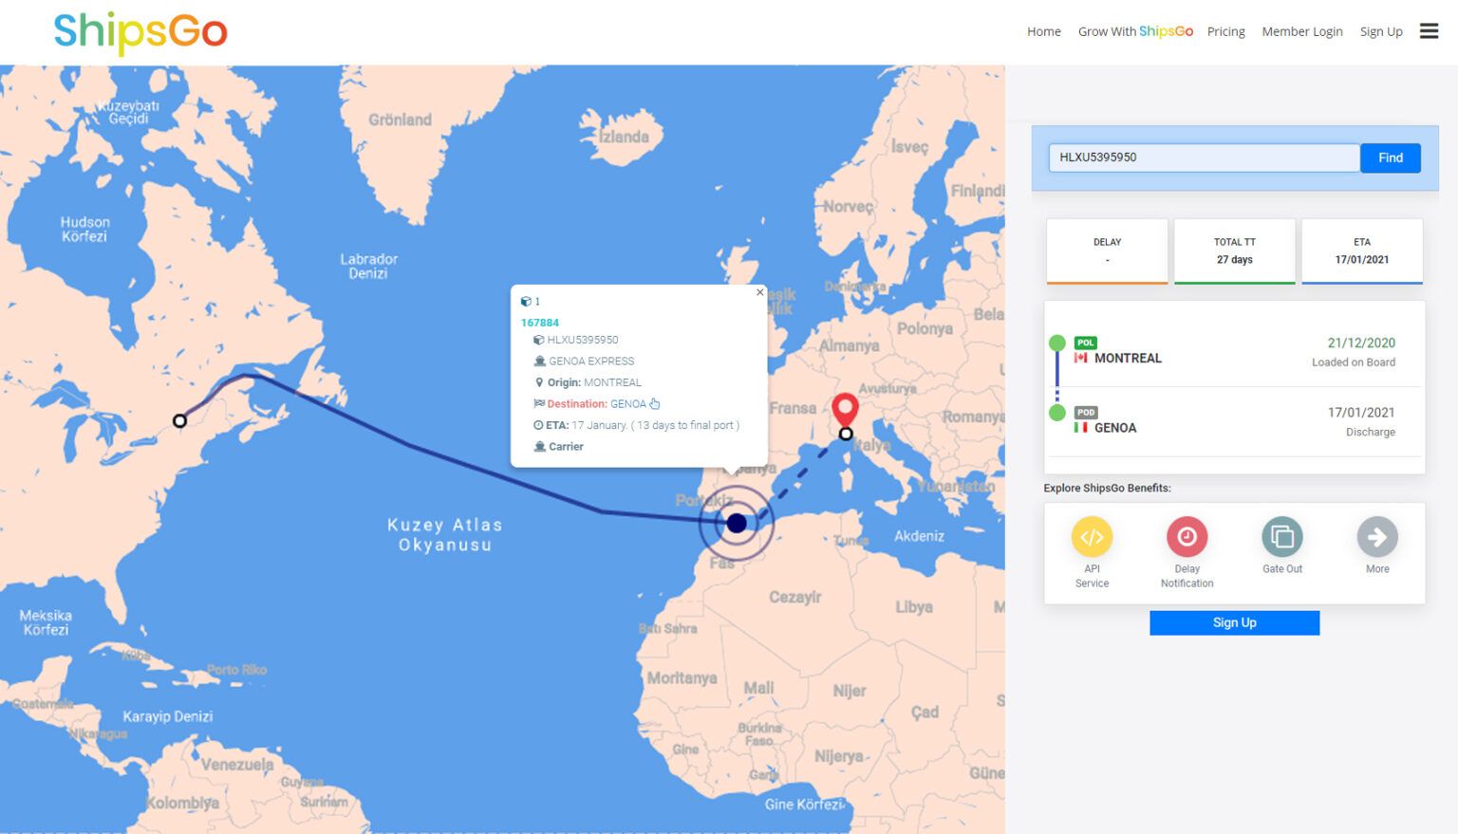Screen dimensions: 1458x834
Task: Click the ShipsGo logo
Action: point(140,32)
